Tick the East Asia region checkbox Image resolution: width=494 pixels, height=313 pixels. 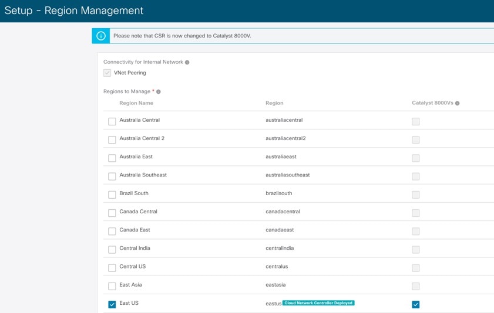[112, 286]
